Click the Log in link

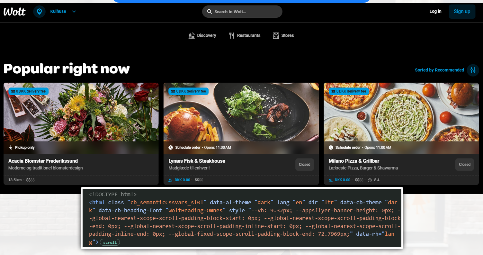tap(435, 11)
